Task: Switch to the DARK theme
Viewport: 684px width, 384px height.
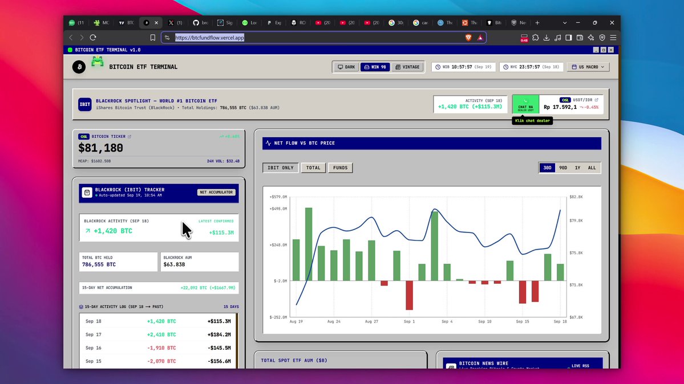Action: [346, 67]
